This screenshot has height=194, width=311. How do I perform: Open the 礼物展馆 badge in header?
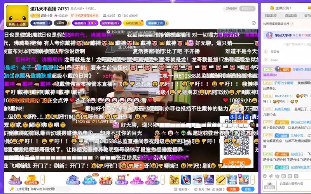point(41,23)
